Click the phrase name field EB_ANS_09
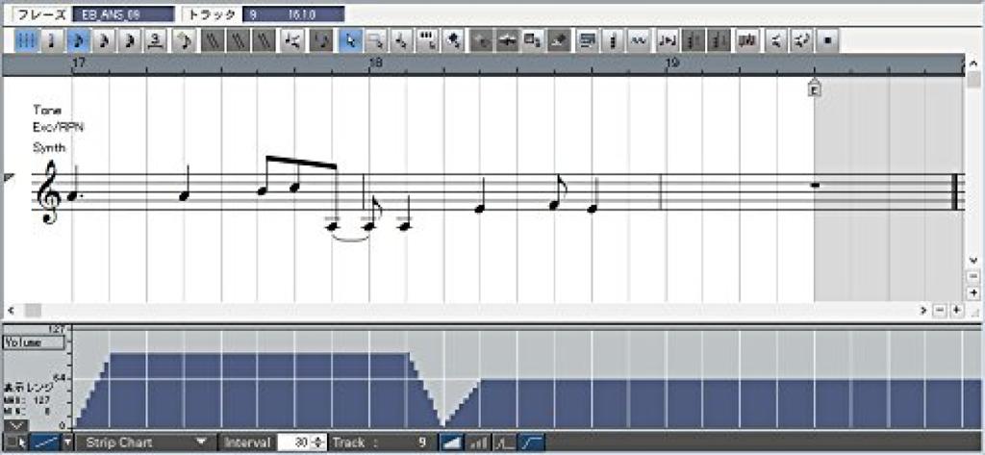 pyautogui.click(x=123, y=14)
